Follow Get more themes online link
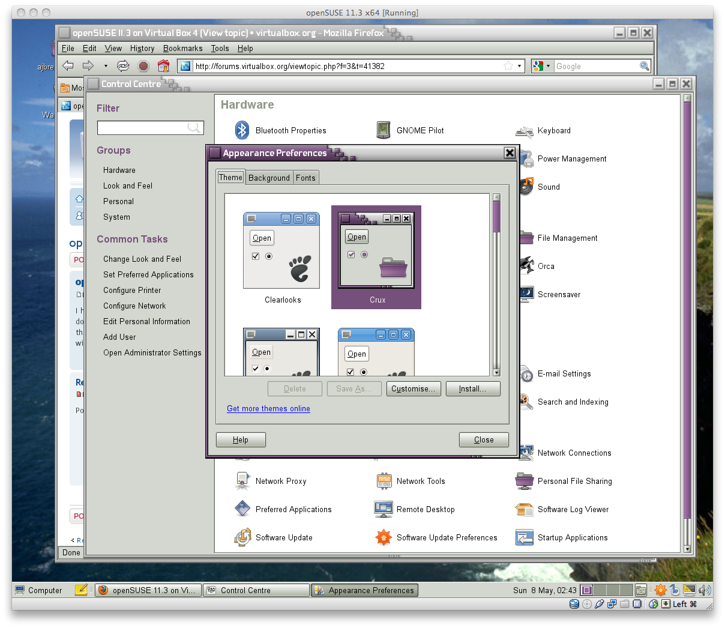The image size is (725, 628). (268, 409)
